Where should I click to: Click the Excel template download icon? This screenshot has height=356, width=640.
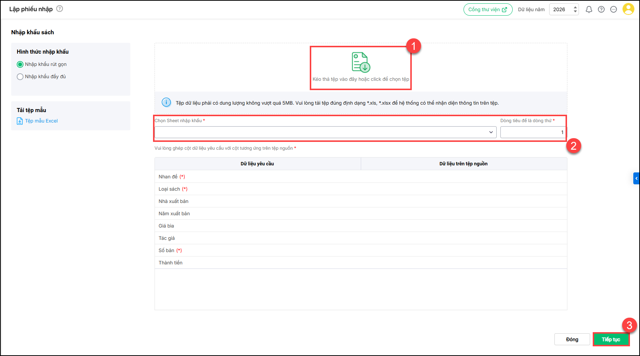tap(20, 121)
